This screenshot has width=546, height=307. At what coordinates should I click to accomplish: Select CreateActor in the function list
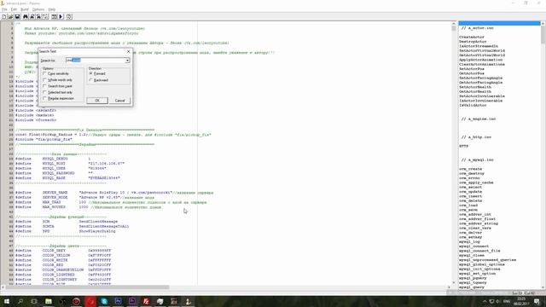point(472,37)
